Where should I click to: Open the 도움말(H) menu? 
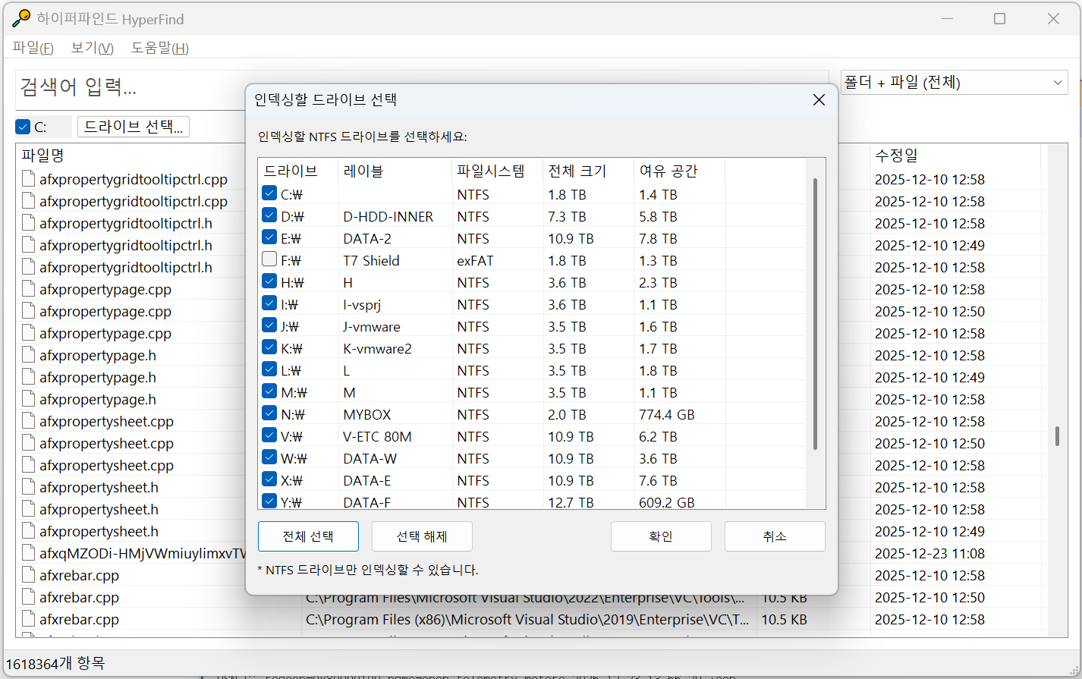pos(159,47)
